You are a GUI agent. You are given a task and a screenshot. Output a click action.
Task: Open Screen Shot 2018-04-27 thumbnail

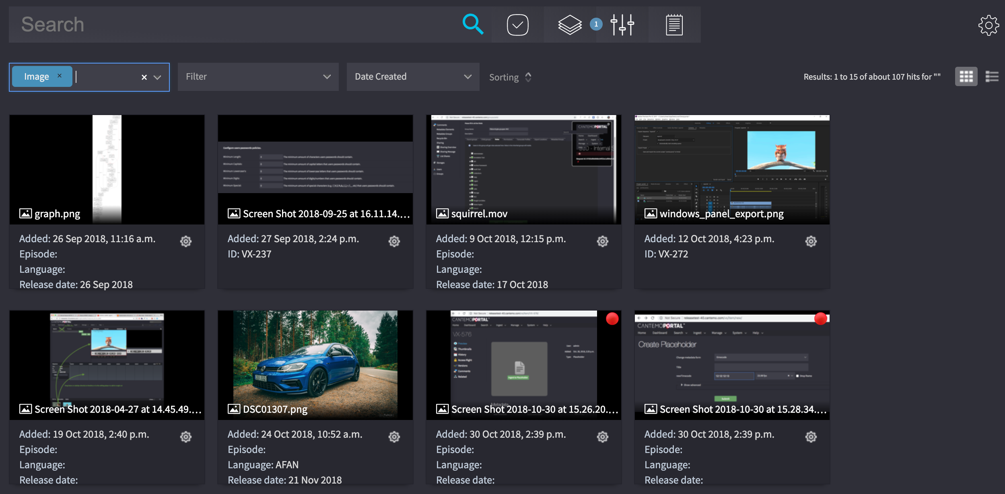[107, 365]
